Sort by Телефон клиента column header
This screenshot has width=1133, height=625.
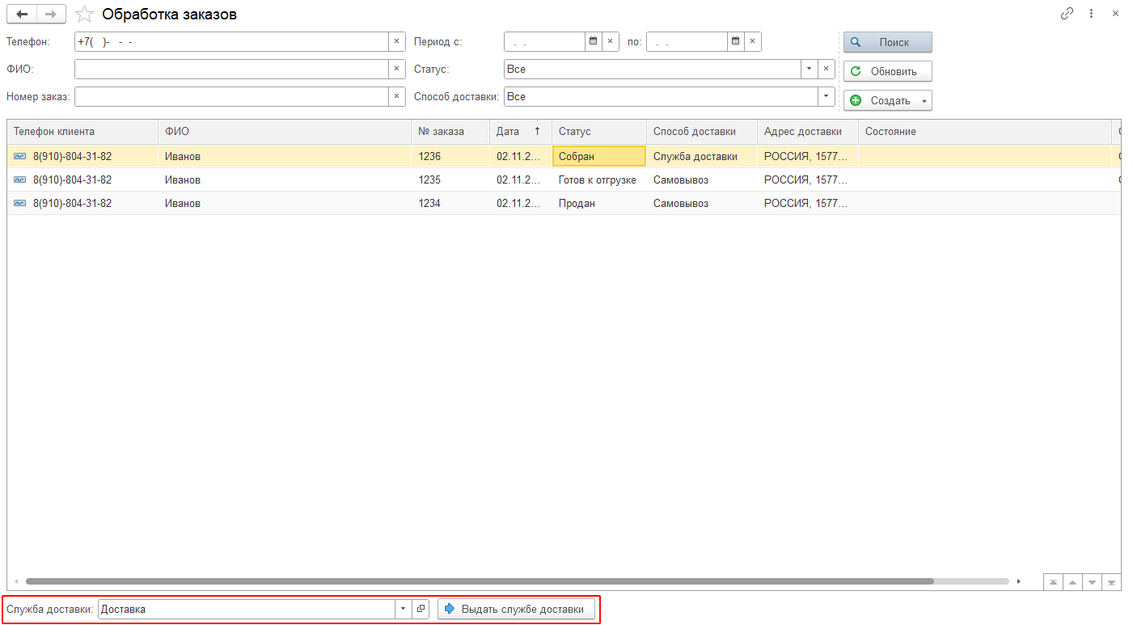pos(82,131)
